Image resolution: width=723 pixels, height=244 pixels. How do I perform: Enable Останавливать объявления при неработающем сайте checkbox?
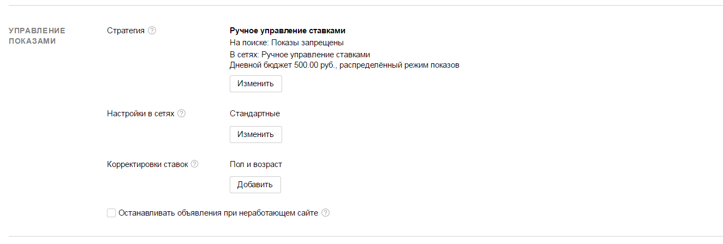click(111, 213)
